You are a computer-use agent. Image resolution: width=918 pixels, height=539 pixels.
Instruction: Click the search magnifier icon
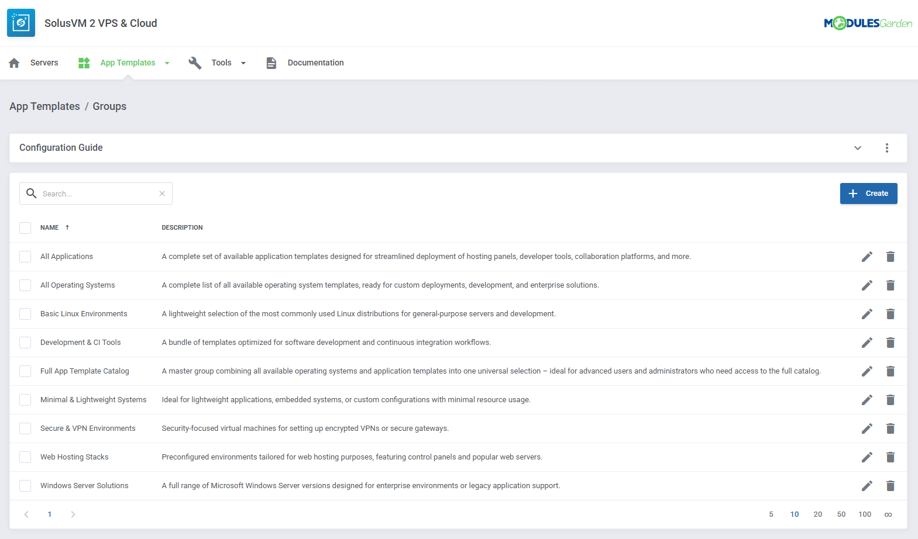click(32, 194)
